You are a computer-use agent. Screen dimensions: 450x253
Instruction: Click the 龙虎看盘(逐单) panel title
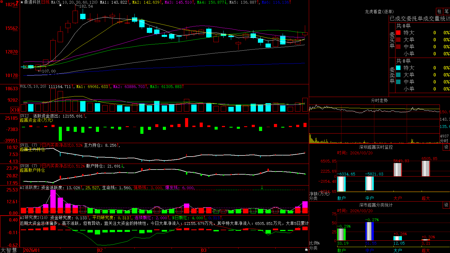coord(379,12)
